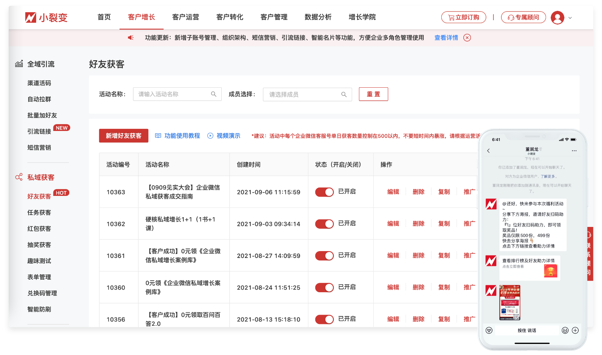Click 复制 for activity 10362
Screen dimensions: 602x355
[444, 224]
